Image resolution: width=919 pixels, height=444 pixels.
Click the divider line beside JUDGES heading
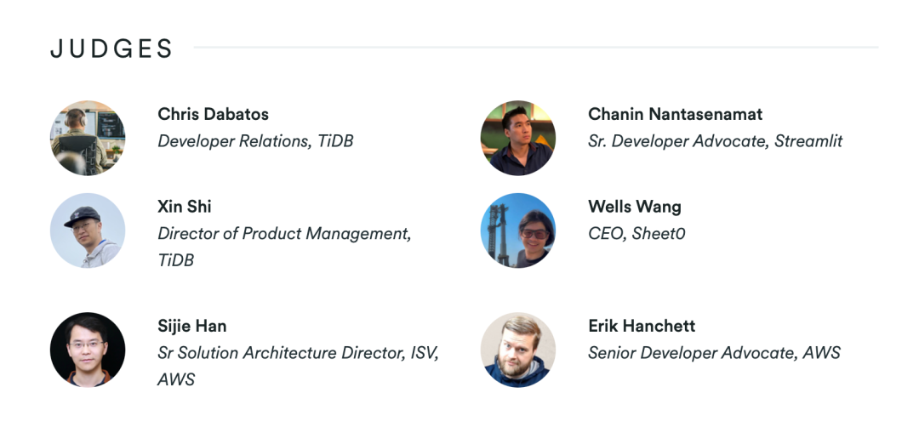click(536, 48)
